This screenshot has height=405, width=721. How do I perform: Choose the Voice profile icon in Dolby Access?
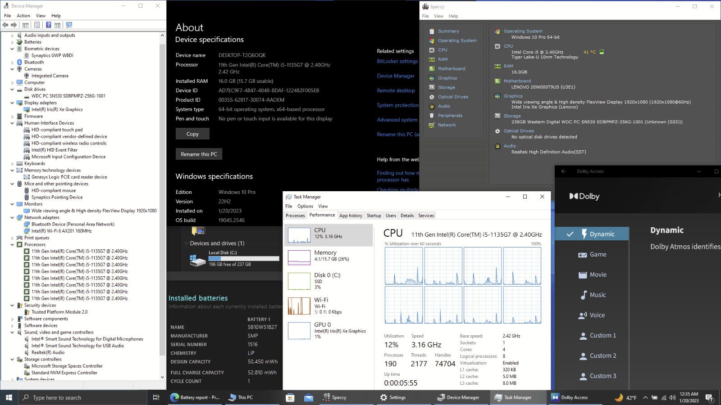pyautogui.click(x=583, y=315)
